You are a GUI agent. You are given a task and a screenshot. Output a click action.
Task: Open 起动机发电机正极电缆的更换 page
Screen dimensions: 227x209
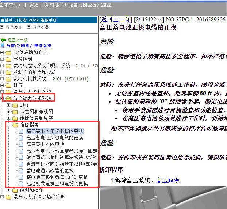pos(57,184)
